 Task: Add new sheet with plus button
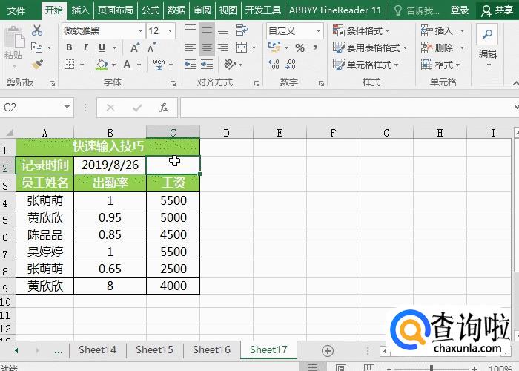(x=328, y=350)
